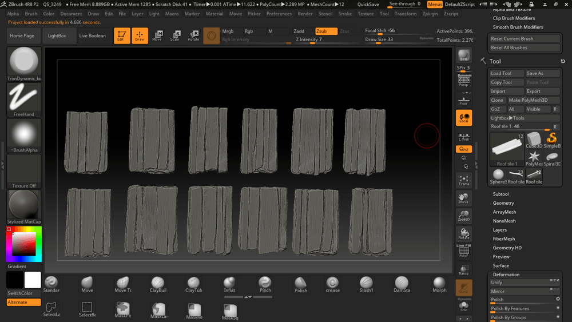This screenshot has width=572, height=322.
Task: Enable PolyF line fill display
Action: [x=463, y=251]
